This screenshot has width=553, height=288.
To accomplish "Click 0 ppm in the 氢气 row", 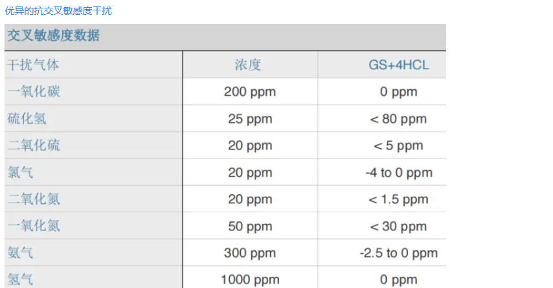I will 399,280.
